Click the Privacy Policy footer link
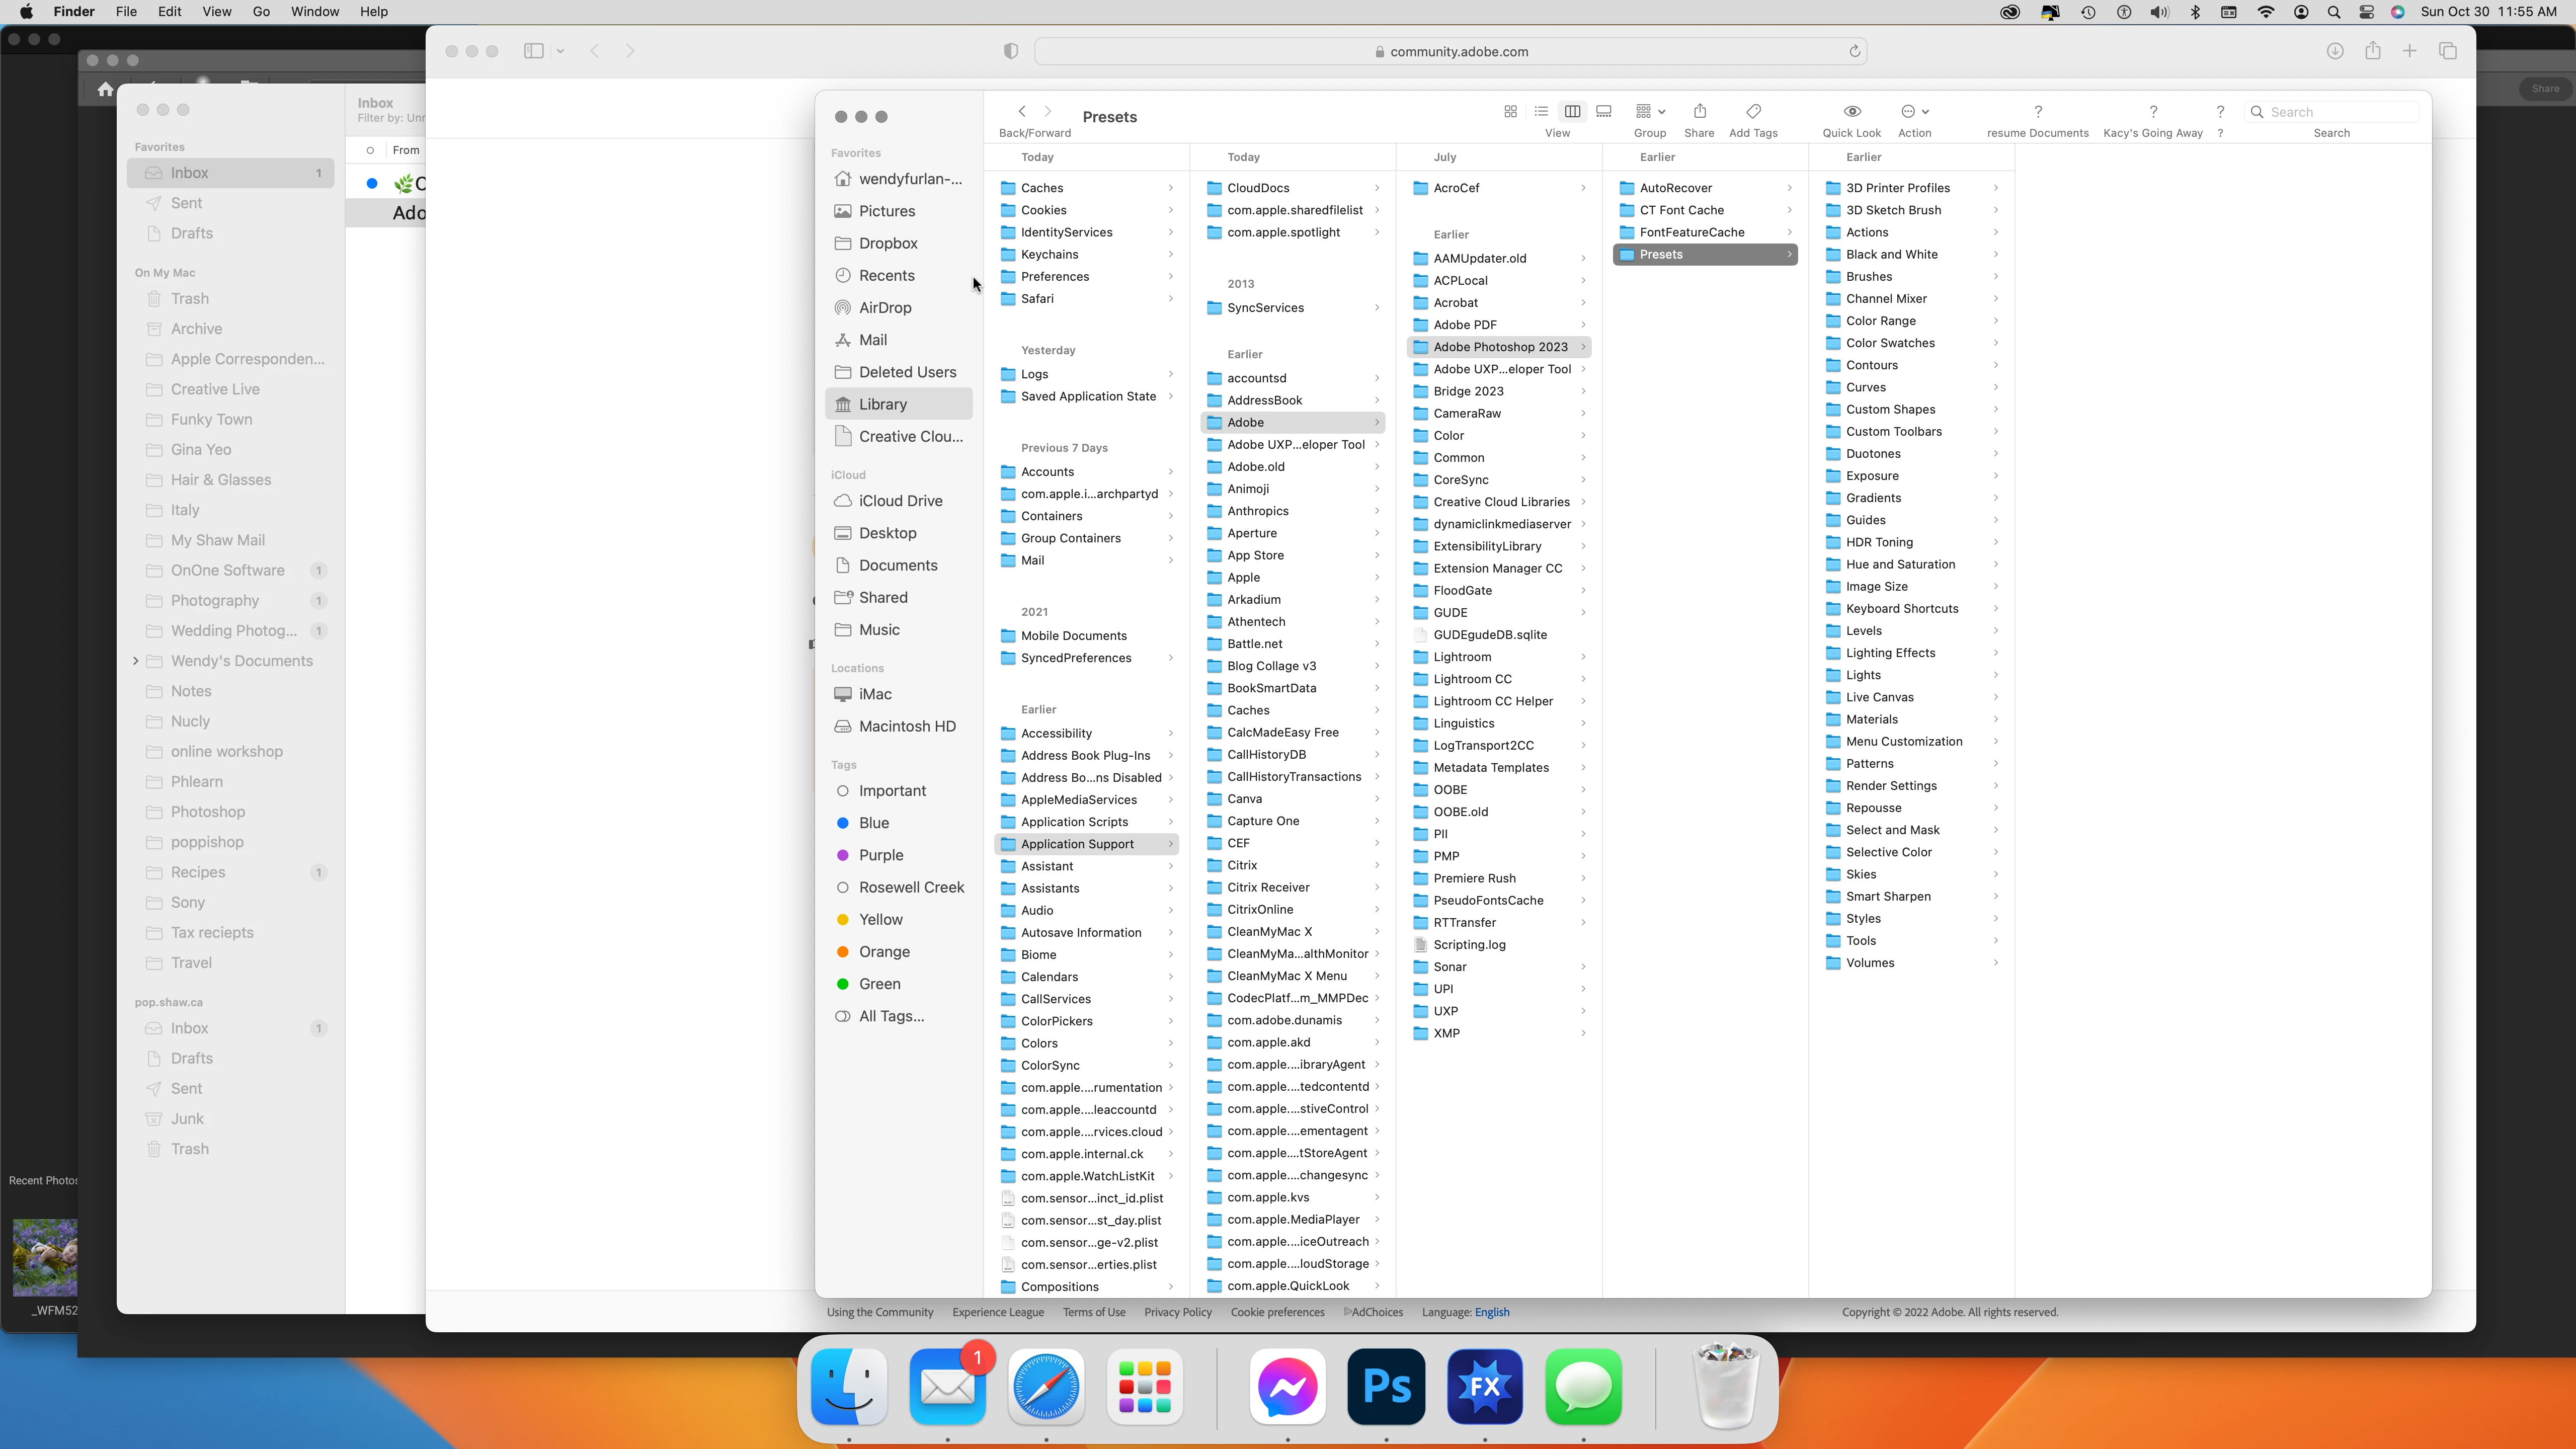 pyautogui.click(x=1177, y=1312)
